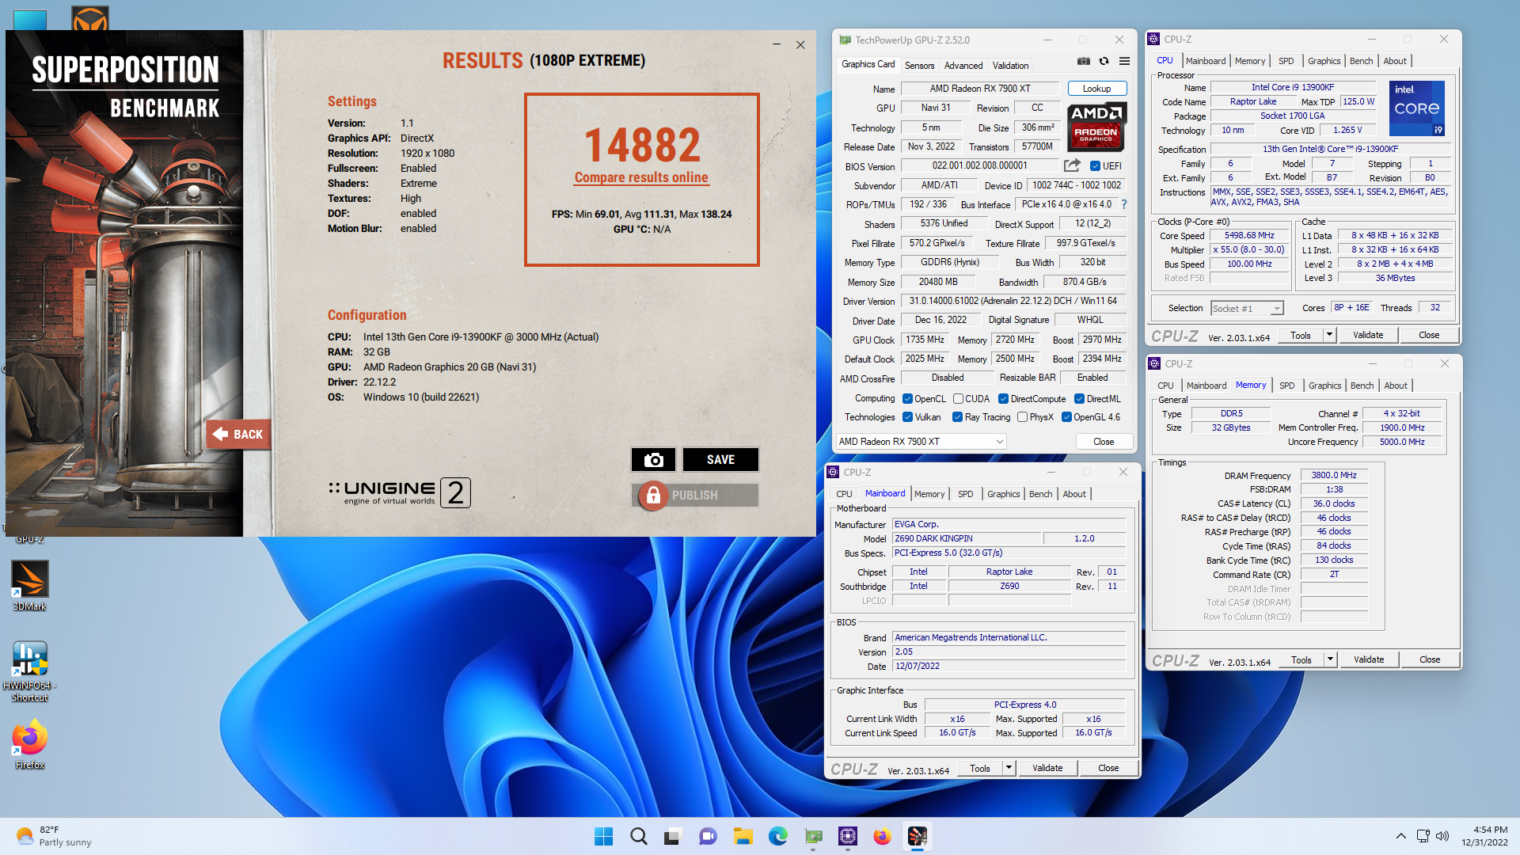Click Lookup button in GPU-Z

[1096, 89]
